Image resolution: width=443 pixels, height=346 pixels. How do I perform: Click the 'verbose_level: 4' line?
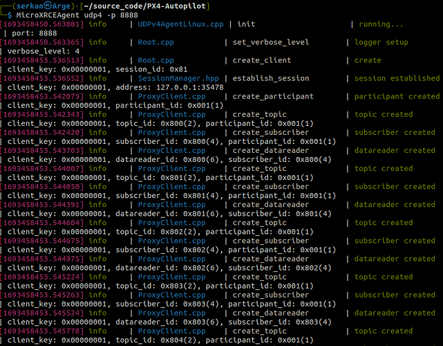[44, 51]
